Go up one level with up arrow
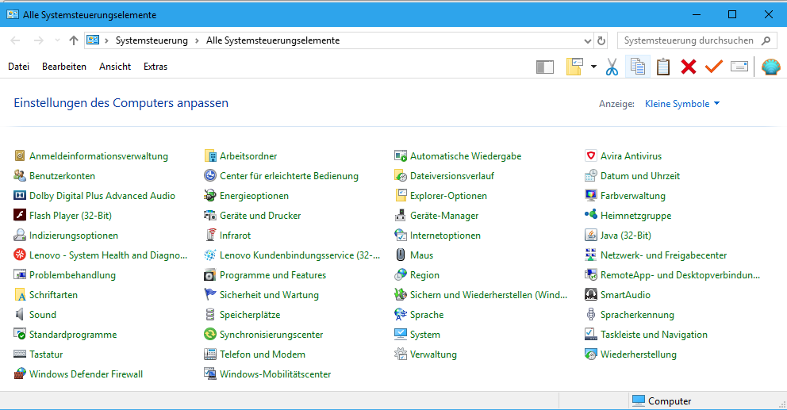 tap(74, 40)
